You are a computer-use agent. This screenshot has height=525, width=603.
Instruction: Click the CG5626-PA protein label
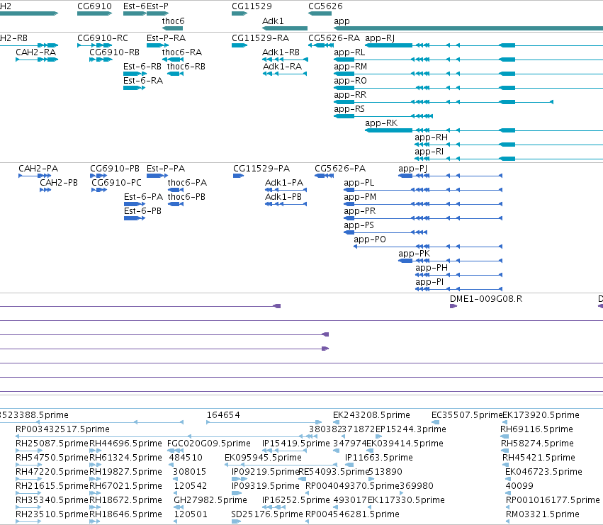click(x=340, y=169)
